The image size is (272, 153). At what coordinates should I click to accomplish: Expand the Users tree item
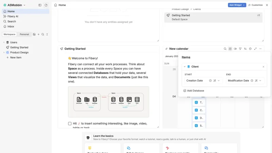(4, 42)
